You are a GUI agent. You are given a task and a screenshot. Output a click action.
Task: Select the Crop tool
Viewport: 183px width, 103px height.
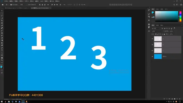[2, 21]
